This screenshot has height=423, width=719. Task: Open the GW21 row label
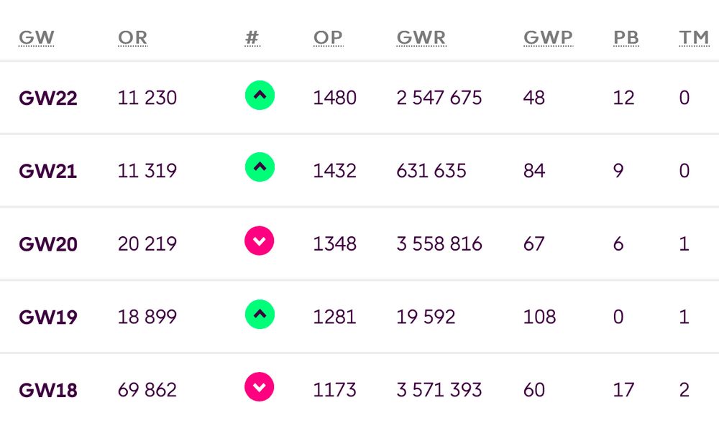pyautogui.click(x=47, y=171)
